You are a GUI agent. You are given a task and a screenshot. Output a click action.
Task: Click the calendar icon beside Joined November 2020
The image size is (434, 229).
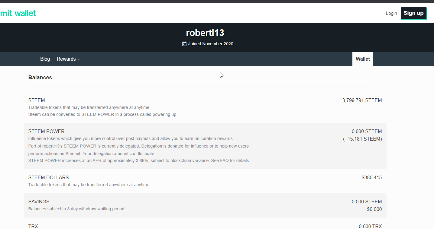click(x=184, y=44)
